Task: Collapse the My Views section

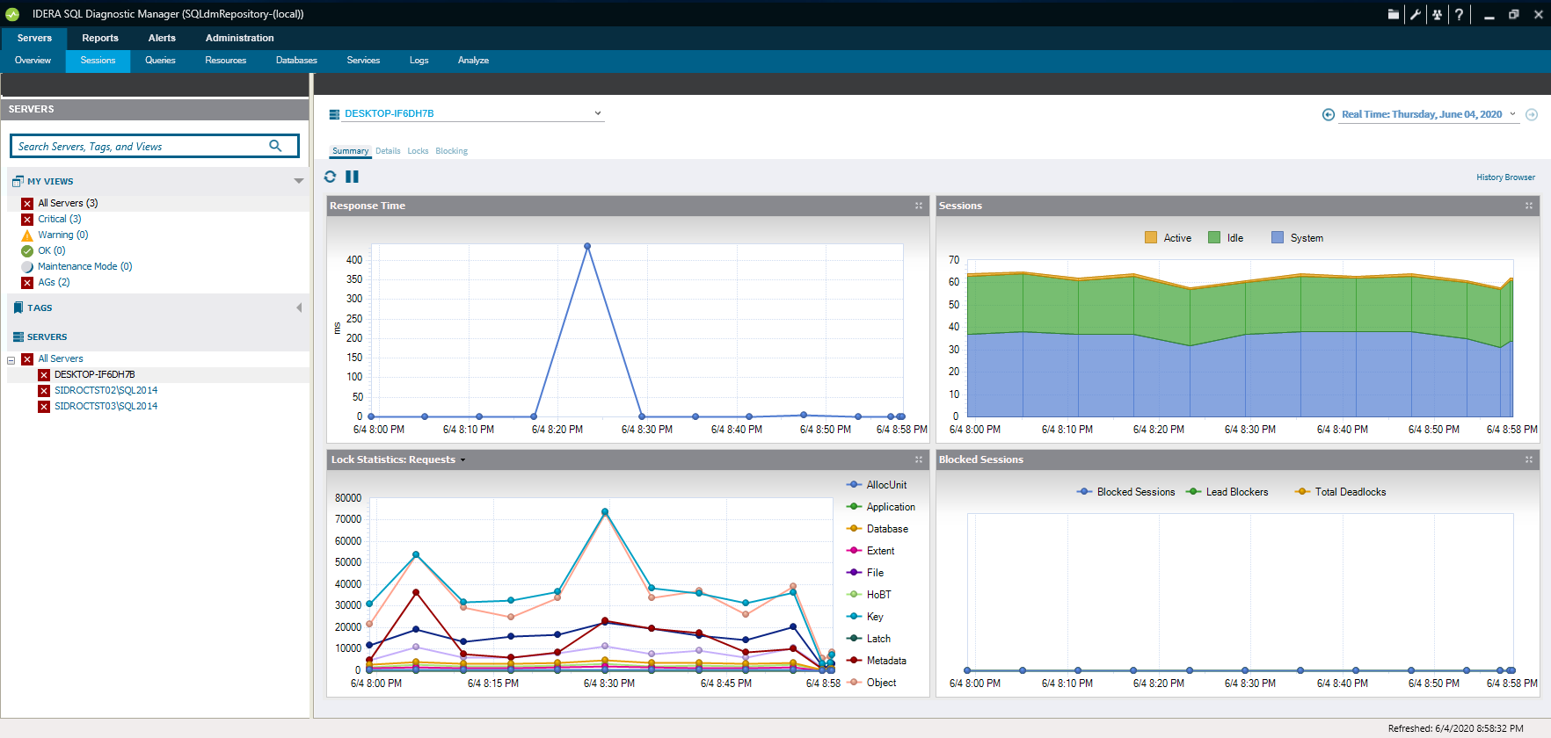Action: 299,181
